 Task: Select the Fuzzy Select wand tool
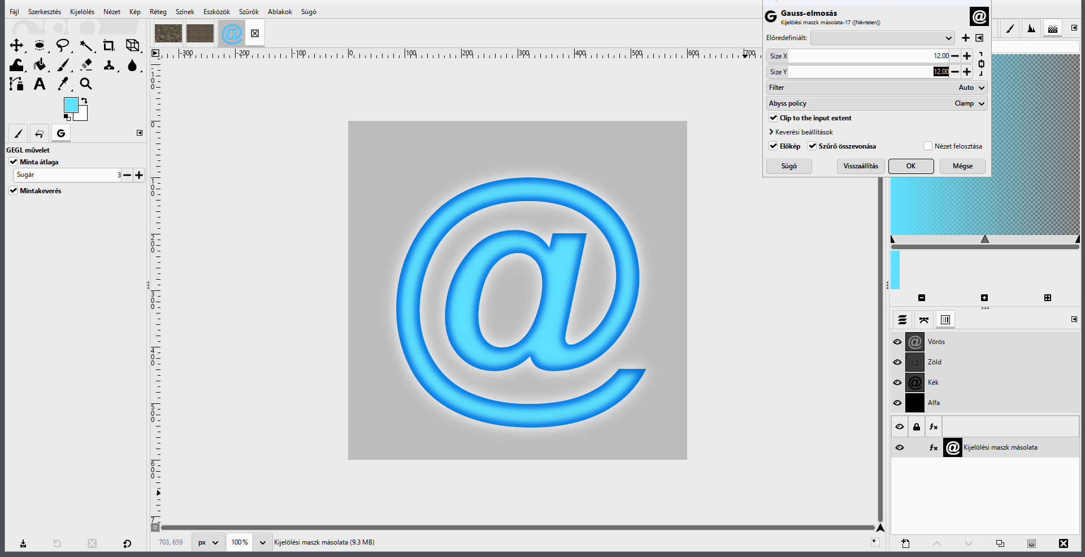point(86,46)
